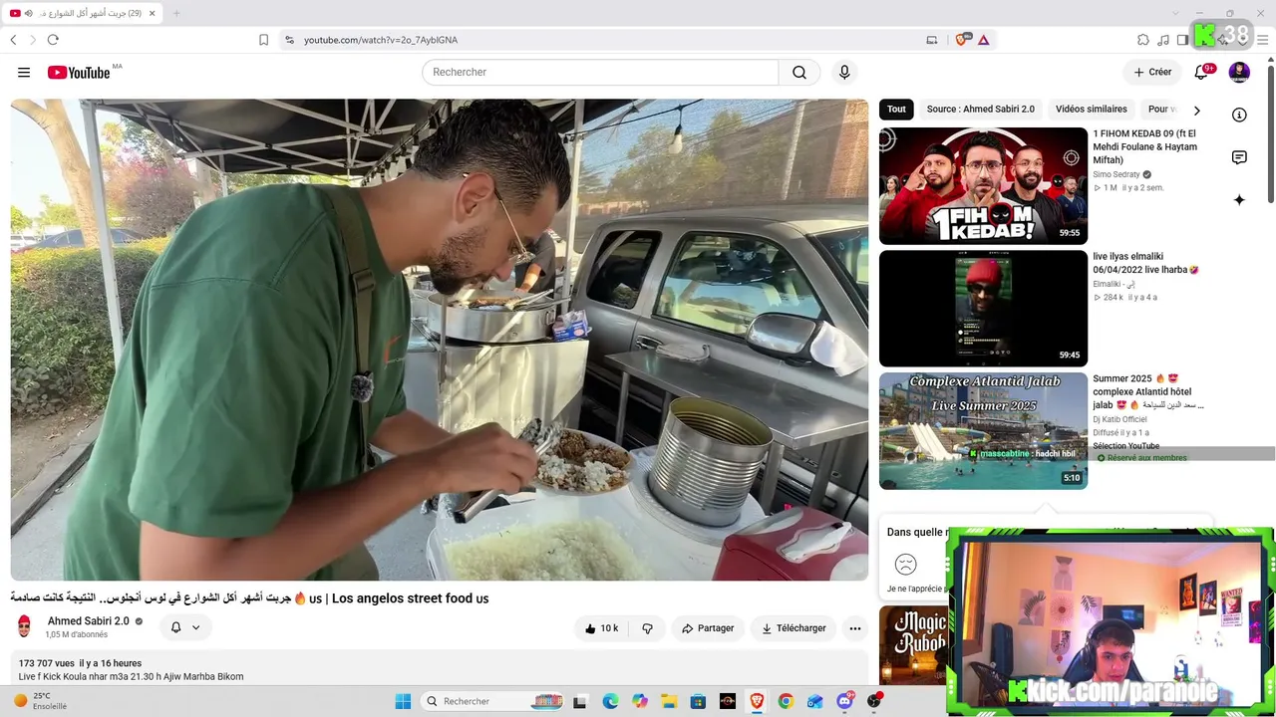1276x717 pixels.
Task: Open the sparkle Ask panel icon
Action: point(1239,200)
